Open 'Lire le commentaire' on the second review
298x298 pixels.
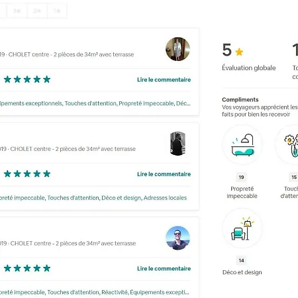click(x=164, y=174)
